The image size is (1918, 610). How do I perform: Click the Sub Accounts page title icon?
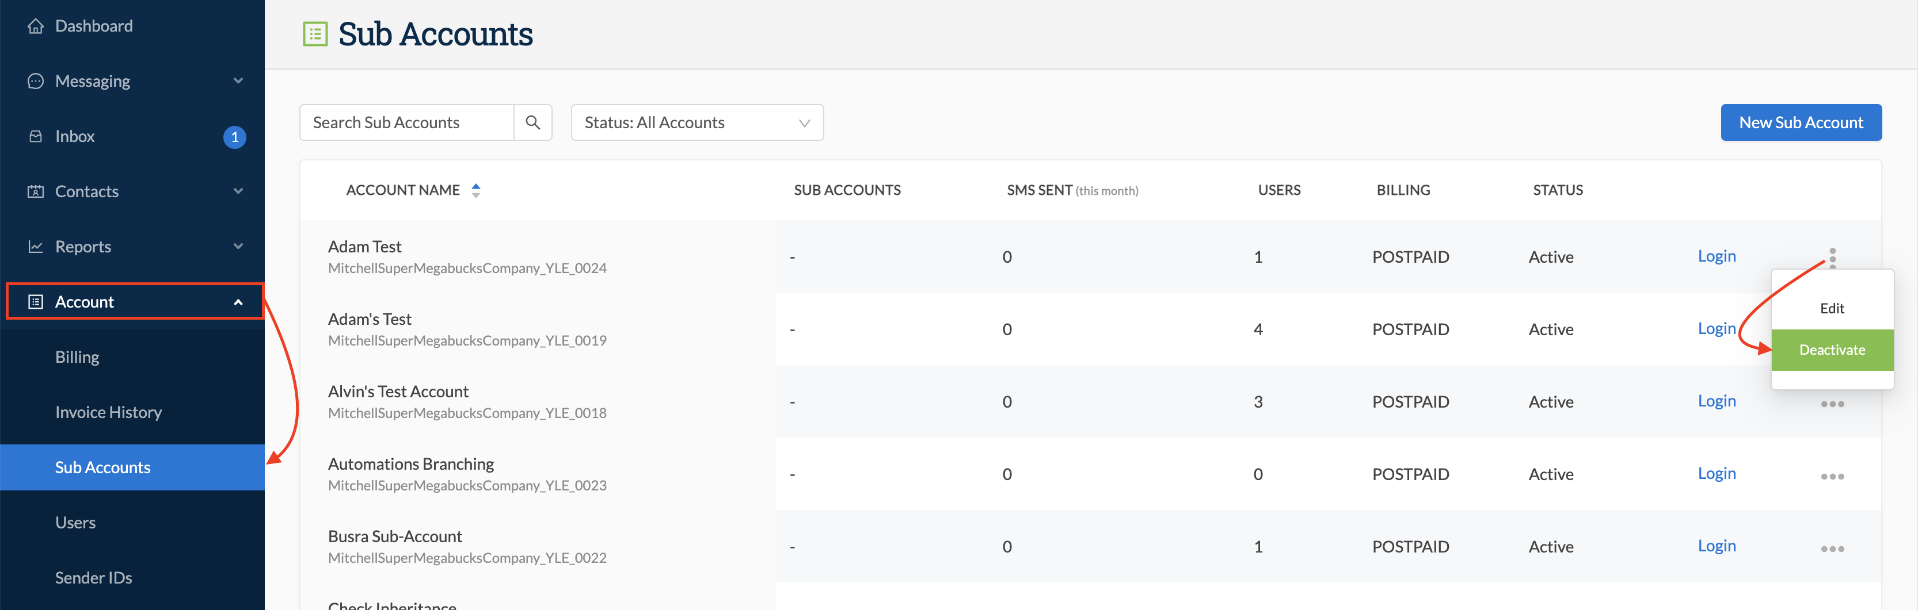click(315, 34)
